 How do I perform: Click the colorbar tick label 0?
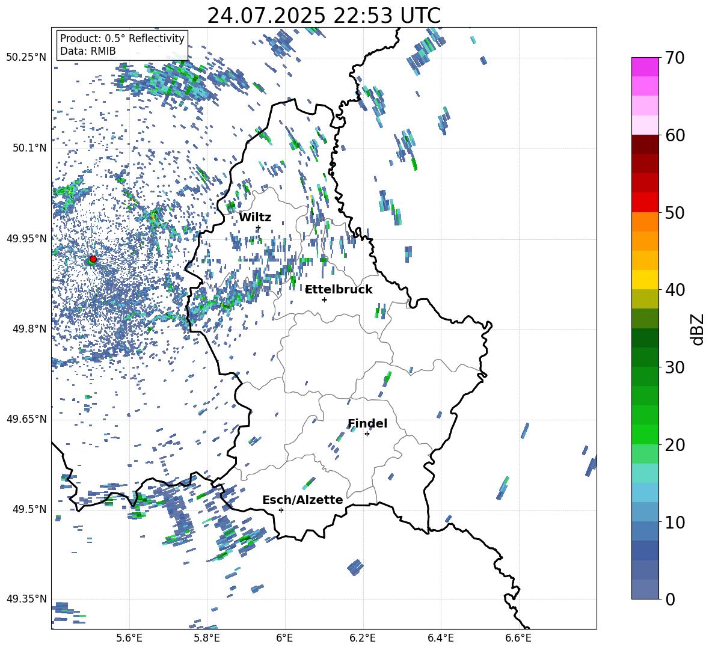670,599
